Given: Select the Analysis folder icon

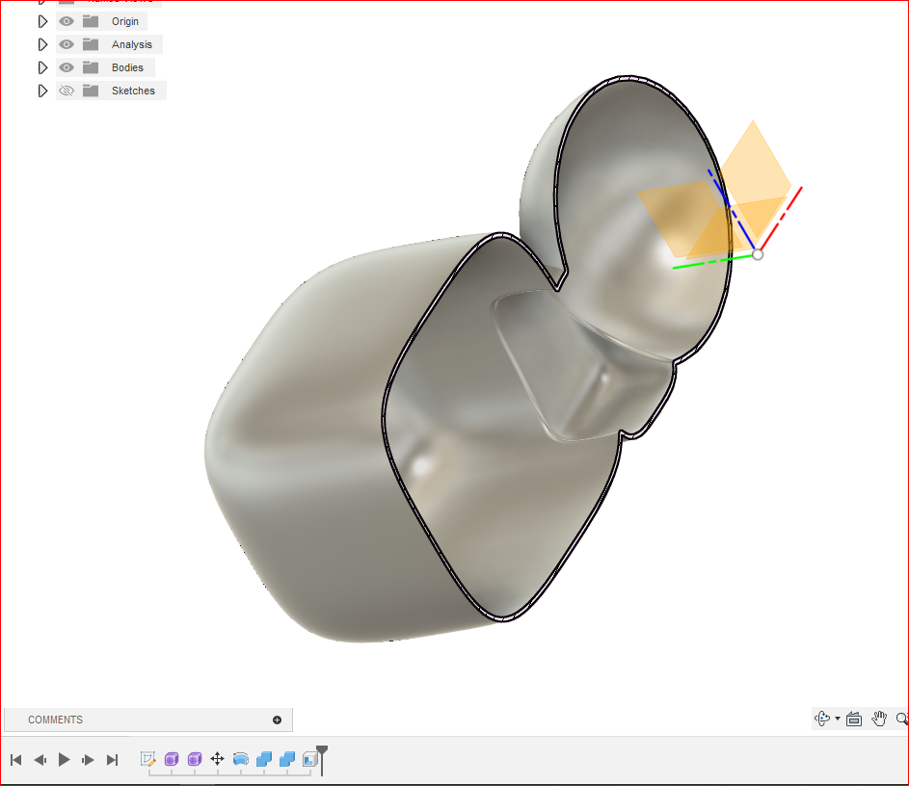Looking at the screenshot, I should click(91, 44).
